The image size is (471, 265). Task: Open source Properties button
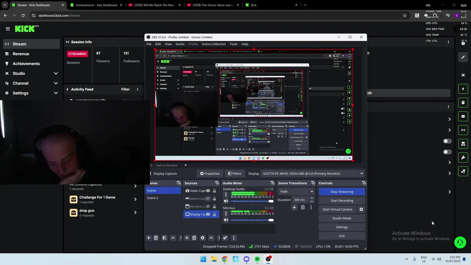210,174
